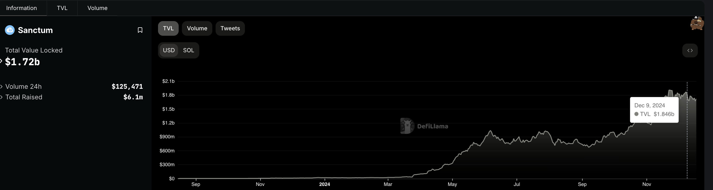This screenshot has width=713, height=190.
Task: Expand the Volume 24h row
Action: (2, 87)
